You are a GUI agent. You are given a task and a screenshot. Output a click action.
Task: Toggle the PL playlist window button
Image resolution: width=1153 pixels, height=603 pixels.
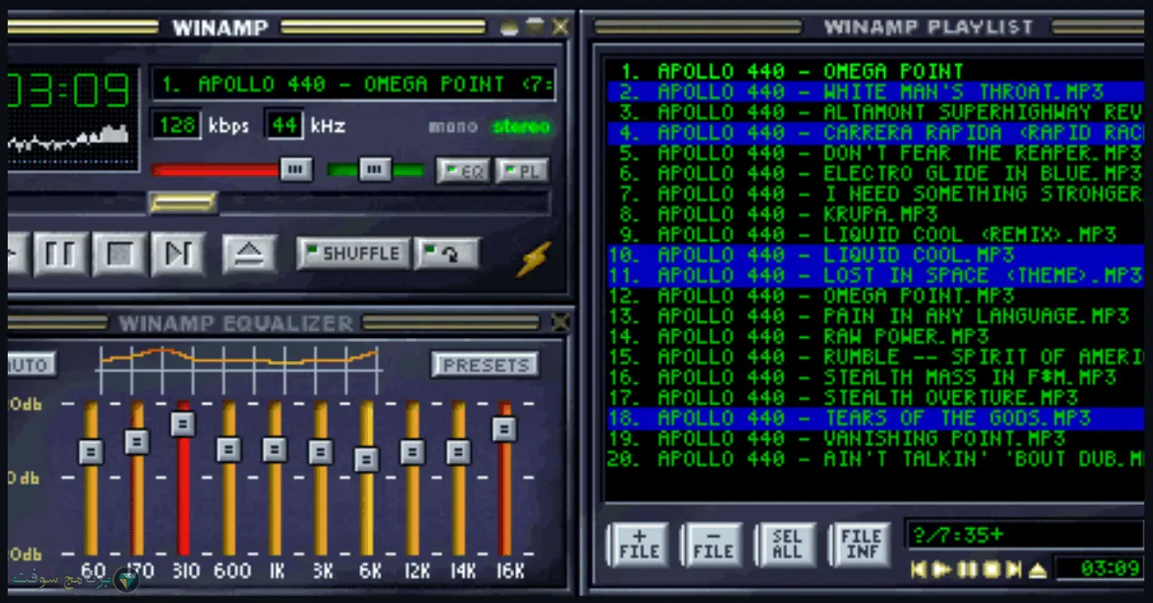click(522, 171)
